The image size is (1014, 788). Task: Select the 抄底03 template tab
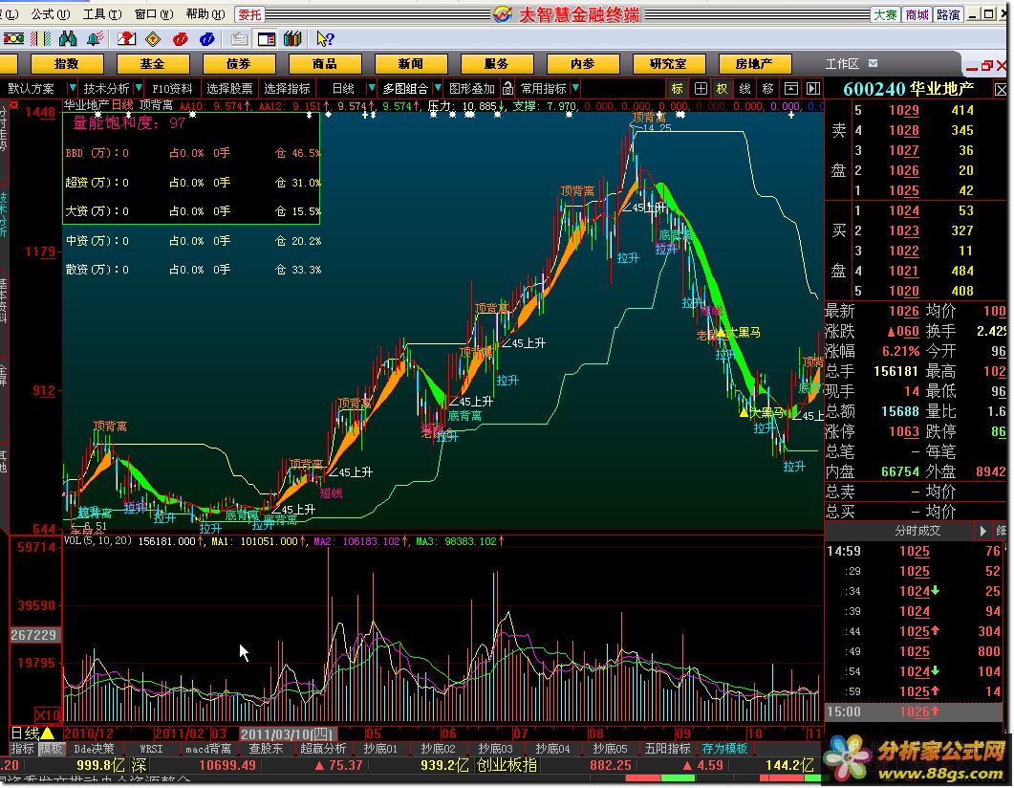(x=495, y=749)
